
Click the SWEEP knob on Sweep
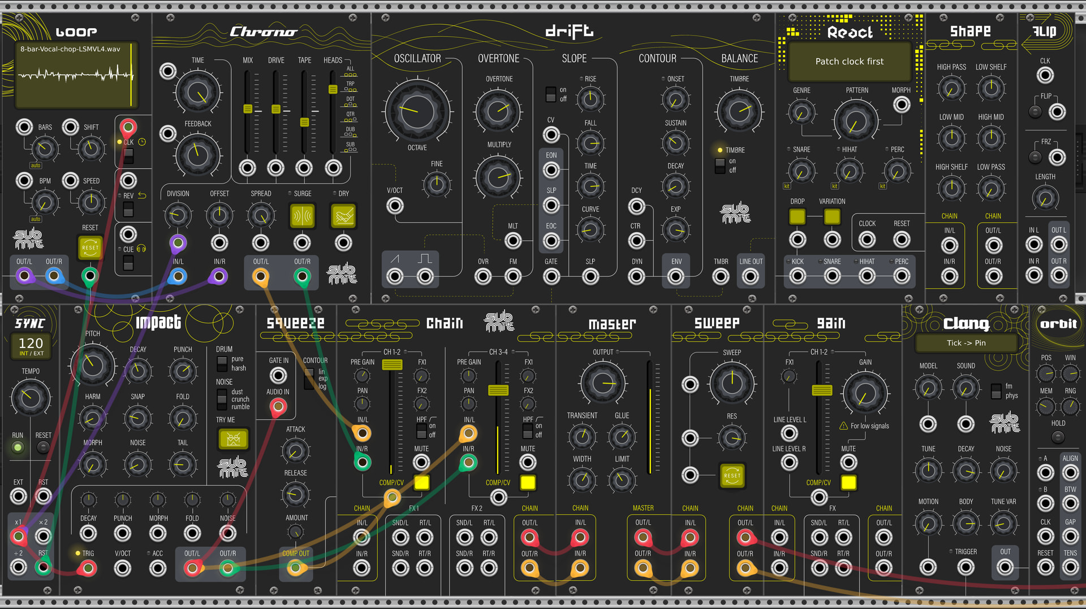(732, 383)
